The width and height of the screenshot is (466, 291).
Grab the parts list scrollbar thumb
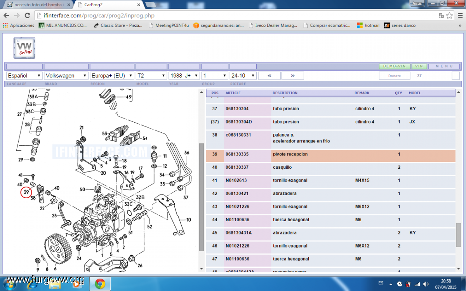point(459,235)
